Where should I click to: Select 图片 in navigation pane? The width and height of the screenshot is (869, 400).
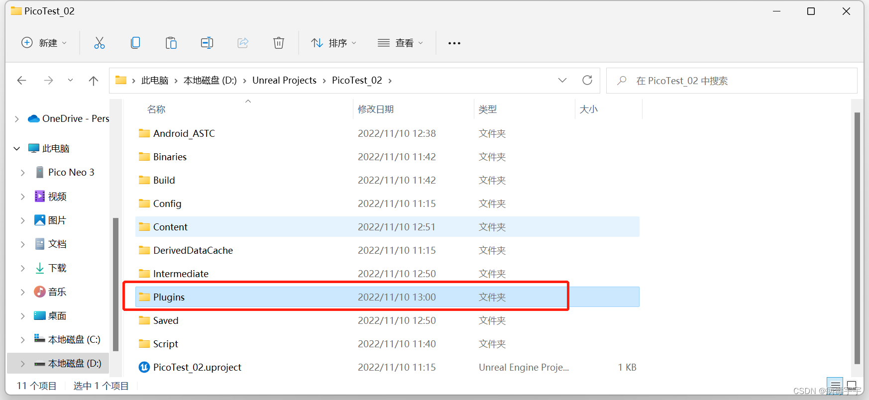(x=57, y=220)
